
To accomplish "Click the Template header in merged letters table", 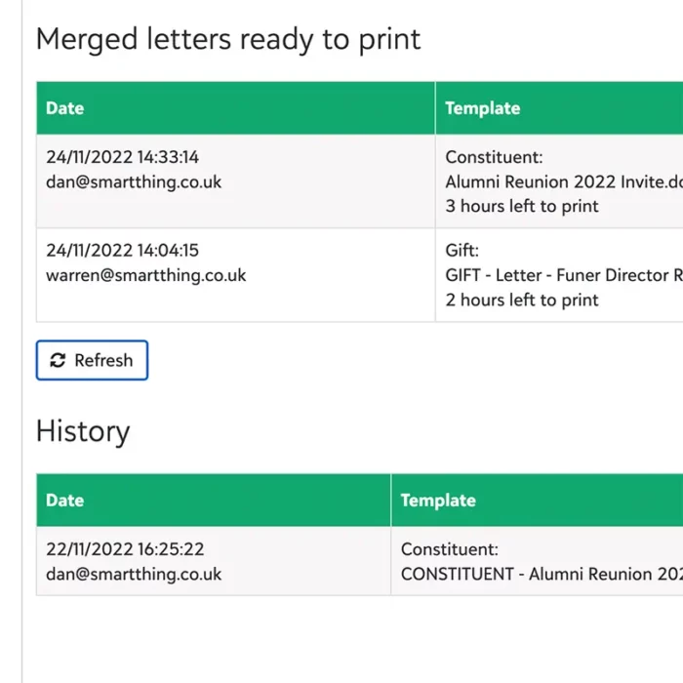I will pyautogui.click(x=483, y=108).
